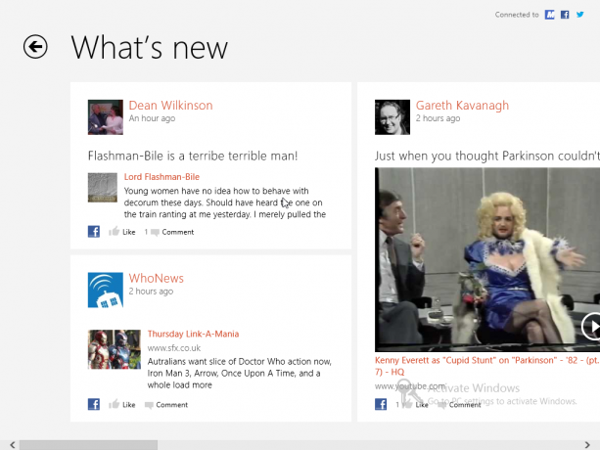Open the Facebook connection icon near Connected to

pyautogui.click(x=565, y=15)
